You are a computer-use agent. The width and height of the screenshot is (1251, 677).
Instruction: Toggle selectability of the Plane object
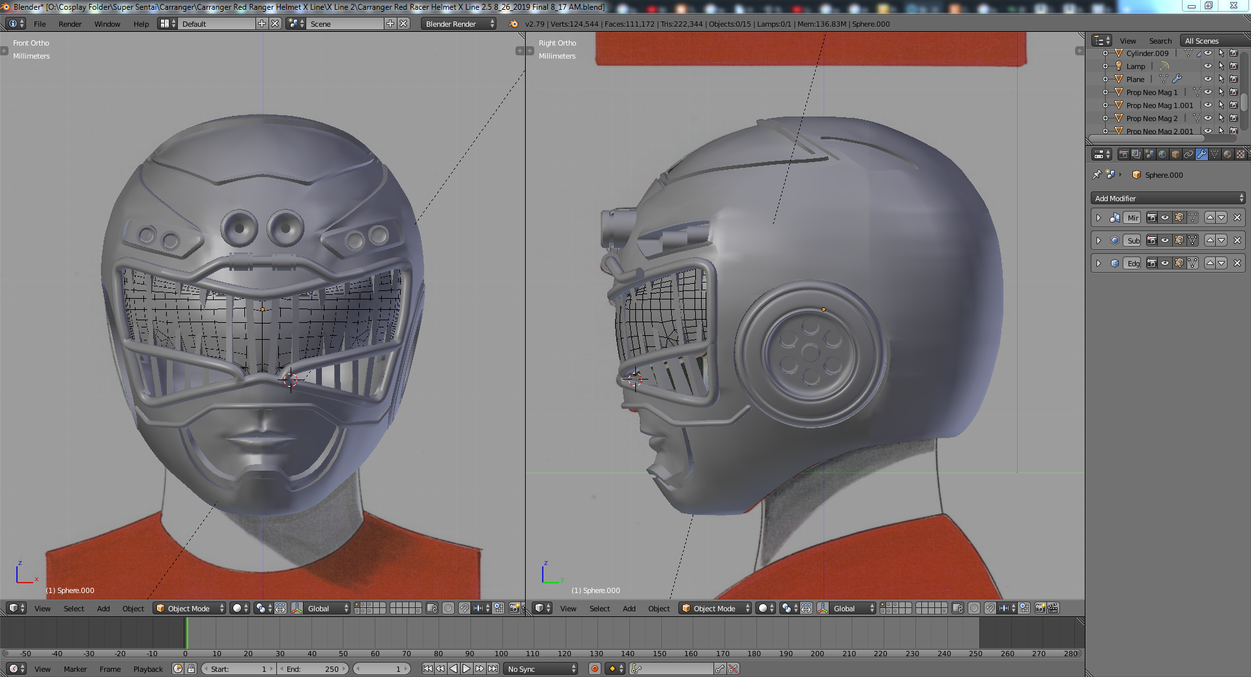click(x=1221, y=79)
